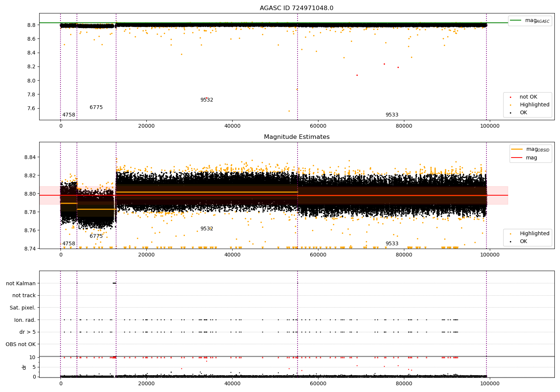
Task: Click the 'Magnitude Estimates' subplot title
Action: [296, 137]
